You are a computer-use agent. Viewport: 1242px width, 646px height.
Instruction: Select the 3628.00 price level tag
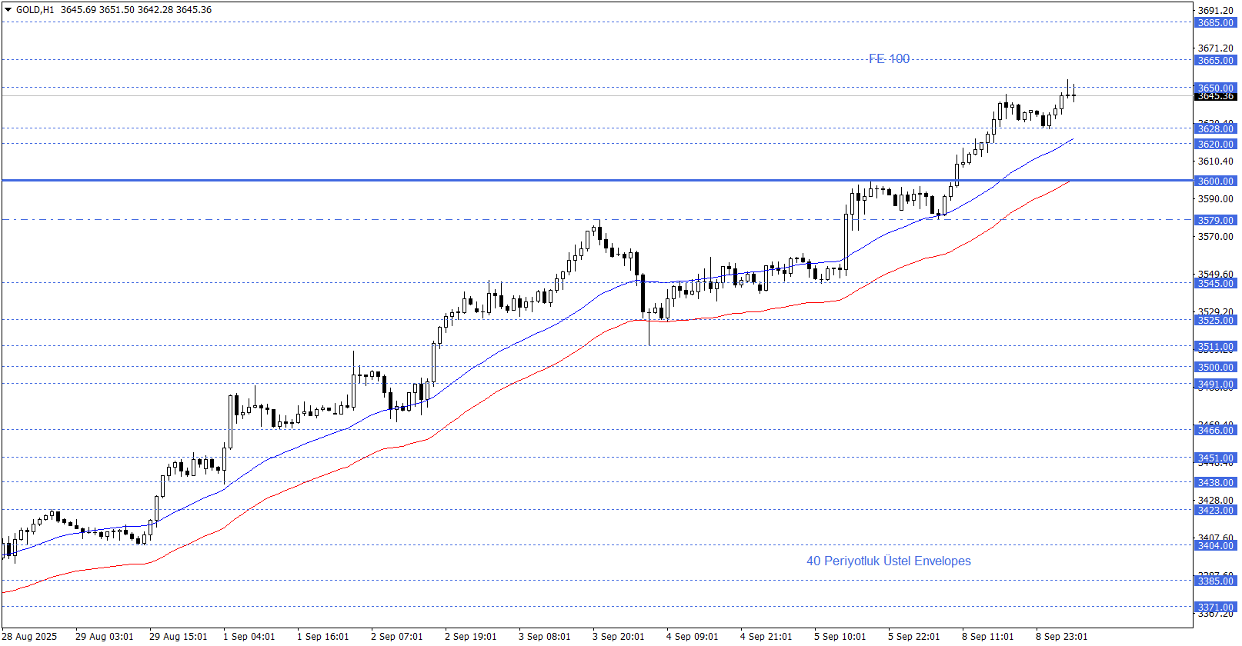pyautogui.click(x=1215, y=128)
